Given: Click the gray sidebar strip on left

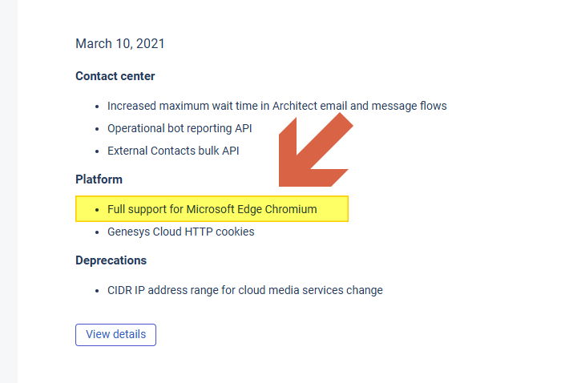Looking at the screenshot, I should tap(8, 191).
